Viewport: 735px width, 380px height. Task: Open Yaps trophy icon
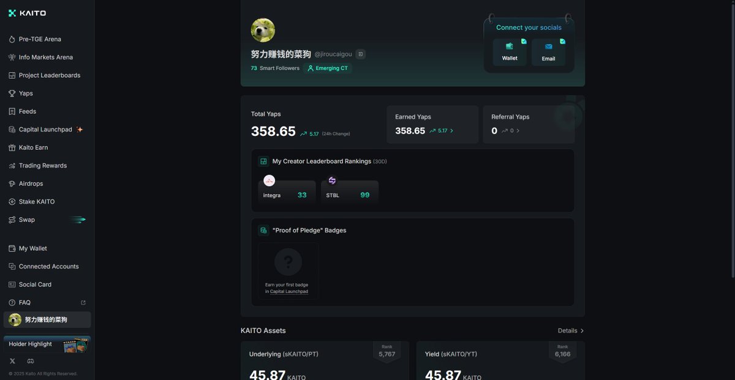(x=12, y=94)
